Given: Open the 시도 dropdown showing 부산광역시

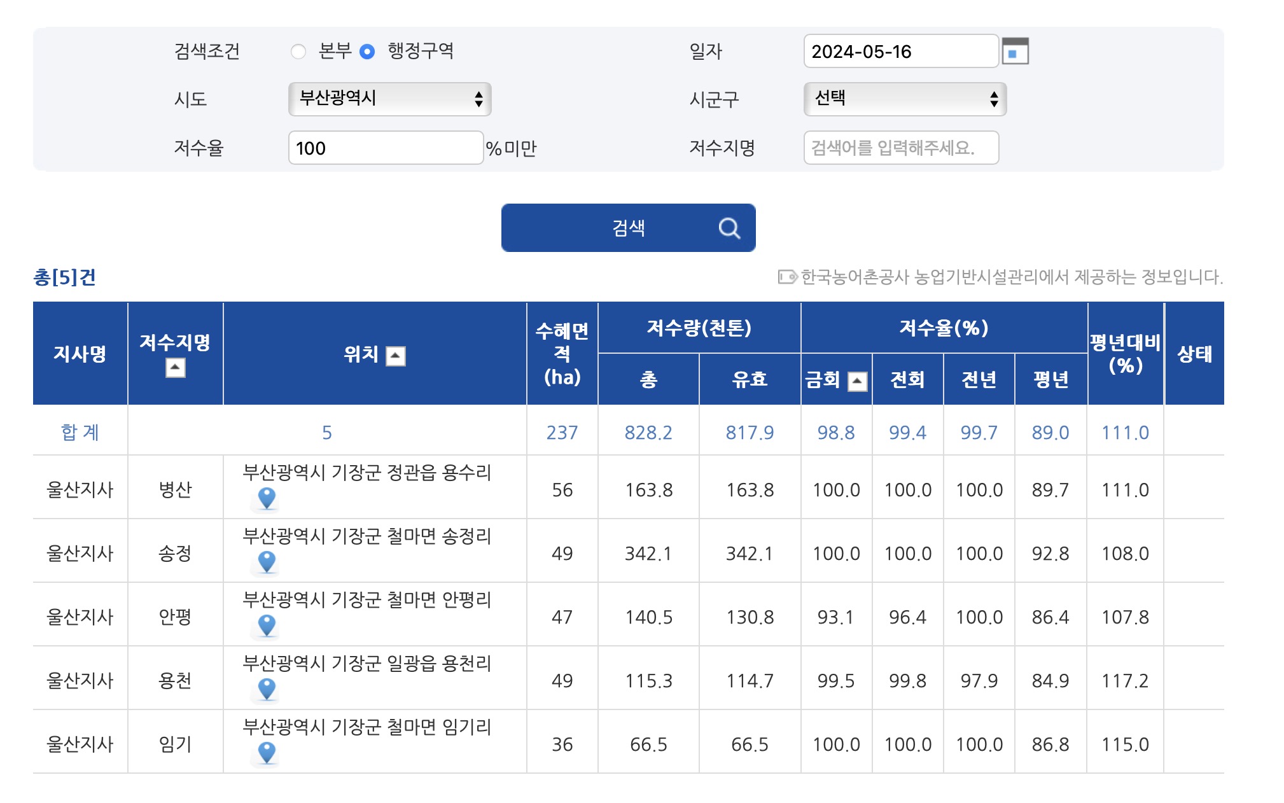Looking at the screenshot, I should point(389,99).
